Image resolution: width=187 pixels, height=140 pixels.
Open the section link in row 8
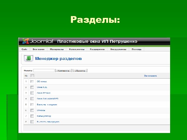click(x=48, y=122)
